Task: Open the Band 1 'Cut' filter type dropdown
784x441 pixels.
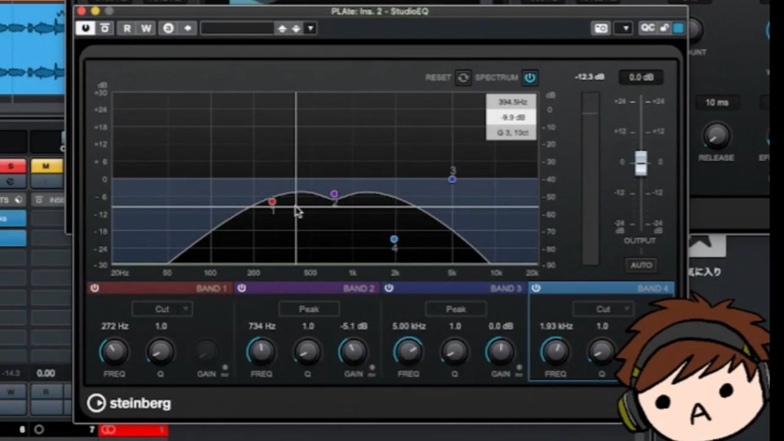Action: pos(162,309)
